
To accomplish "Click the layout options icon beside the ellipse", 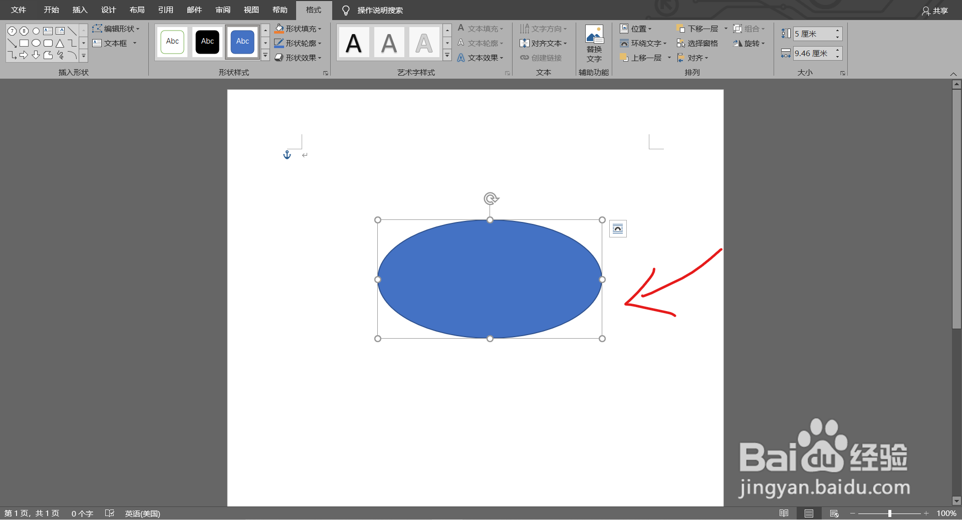I will pos(618,229).
